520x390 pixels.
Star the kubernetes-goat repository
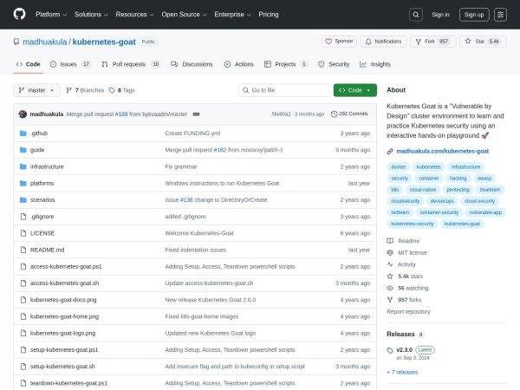483,42
